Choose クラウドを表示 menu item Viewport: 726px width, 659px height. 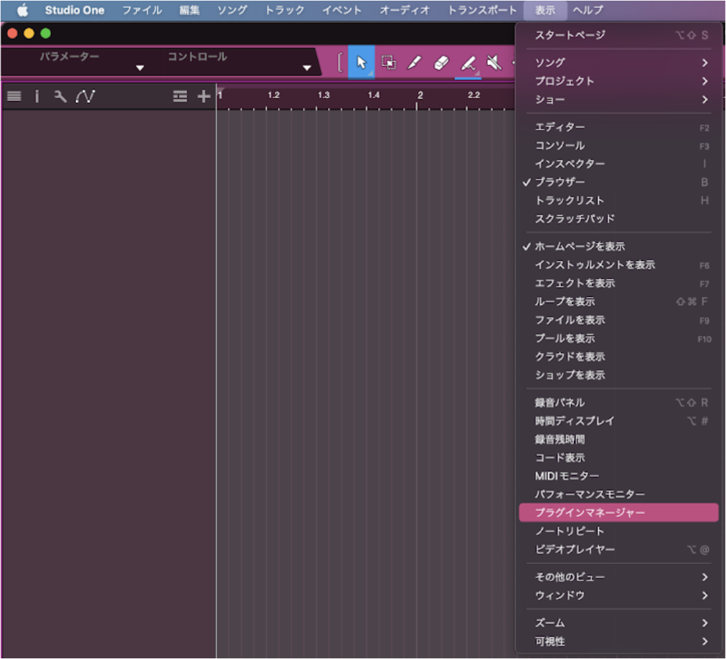[x=618, y=357]
